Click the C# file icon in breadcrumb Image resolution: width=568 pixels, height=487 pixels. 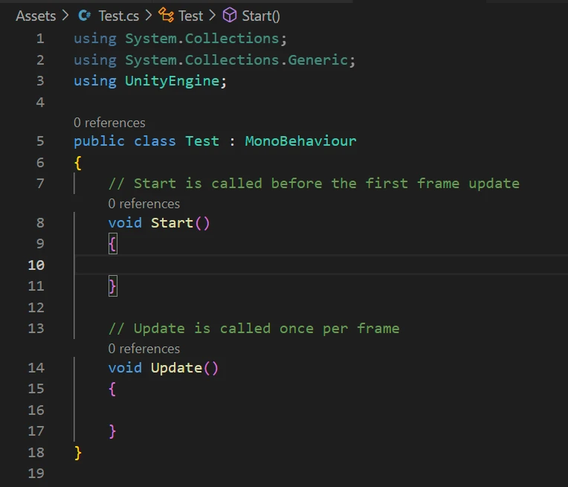point(85,16)
